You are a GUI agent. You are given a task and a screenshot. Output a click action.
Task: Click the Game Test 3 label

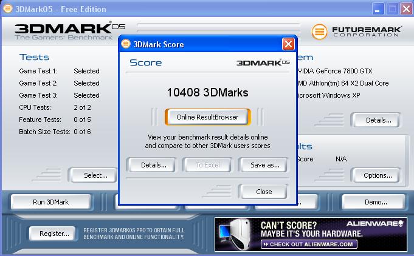point(38,95)
